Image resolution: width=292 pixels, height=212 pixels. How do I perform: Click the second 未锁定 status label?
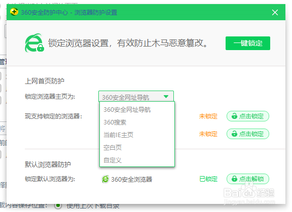[x=208, y=134]
